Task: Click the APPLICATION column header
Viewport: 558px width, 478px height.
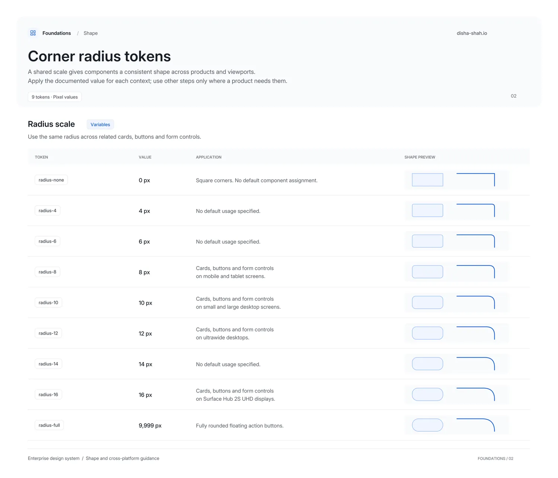Action: click(x=209, y=157)
